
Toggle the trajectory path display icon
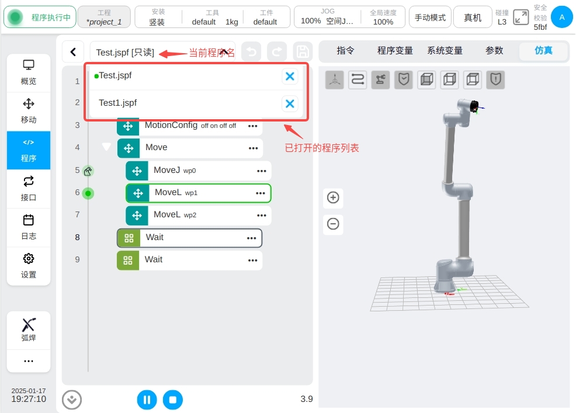point(358,79)
